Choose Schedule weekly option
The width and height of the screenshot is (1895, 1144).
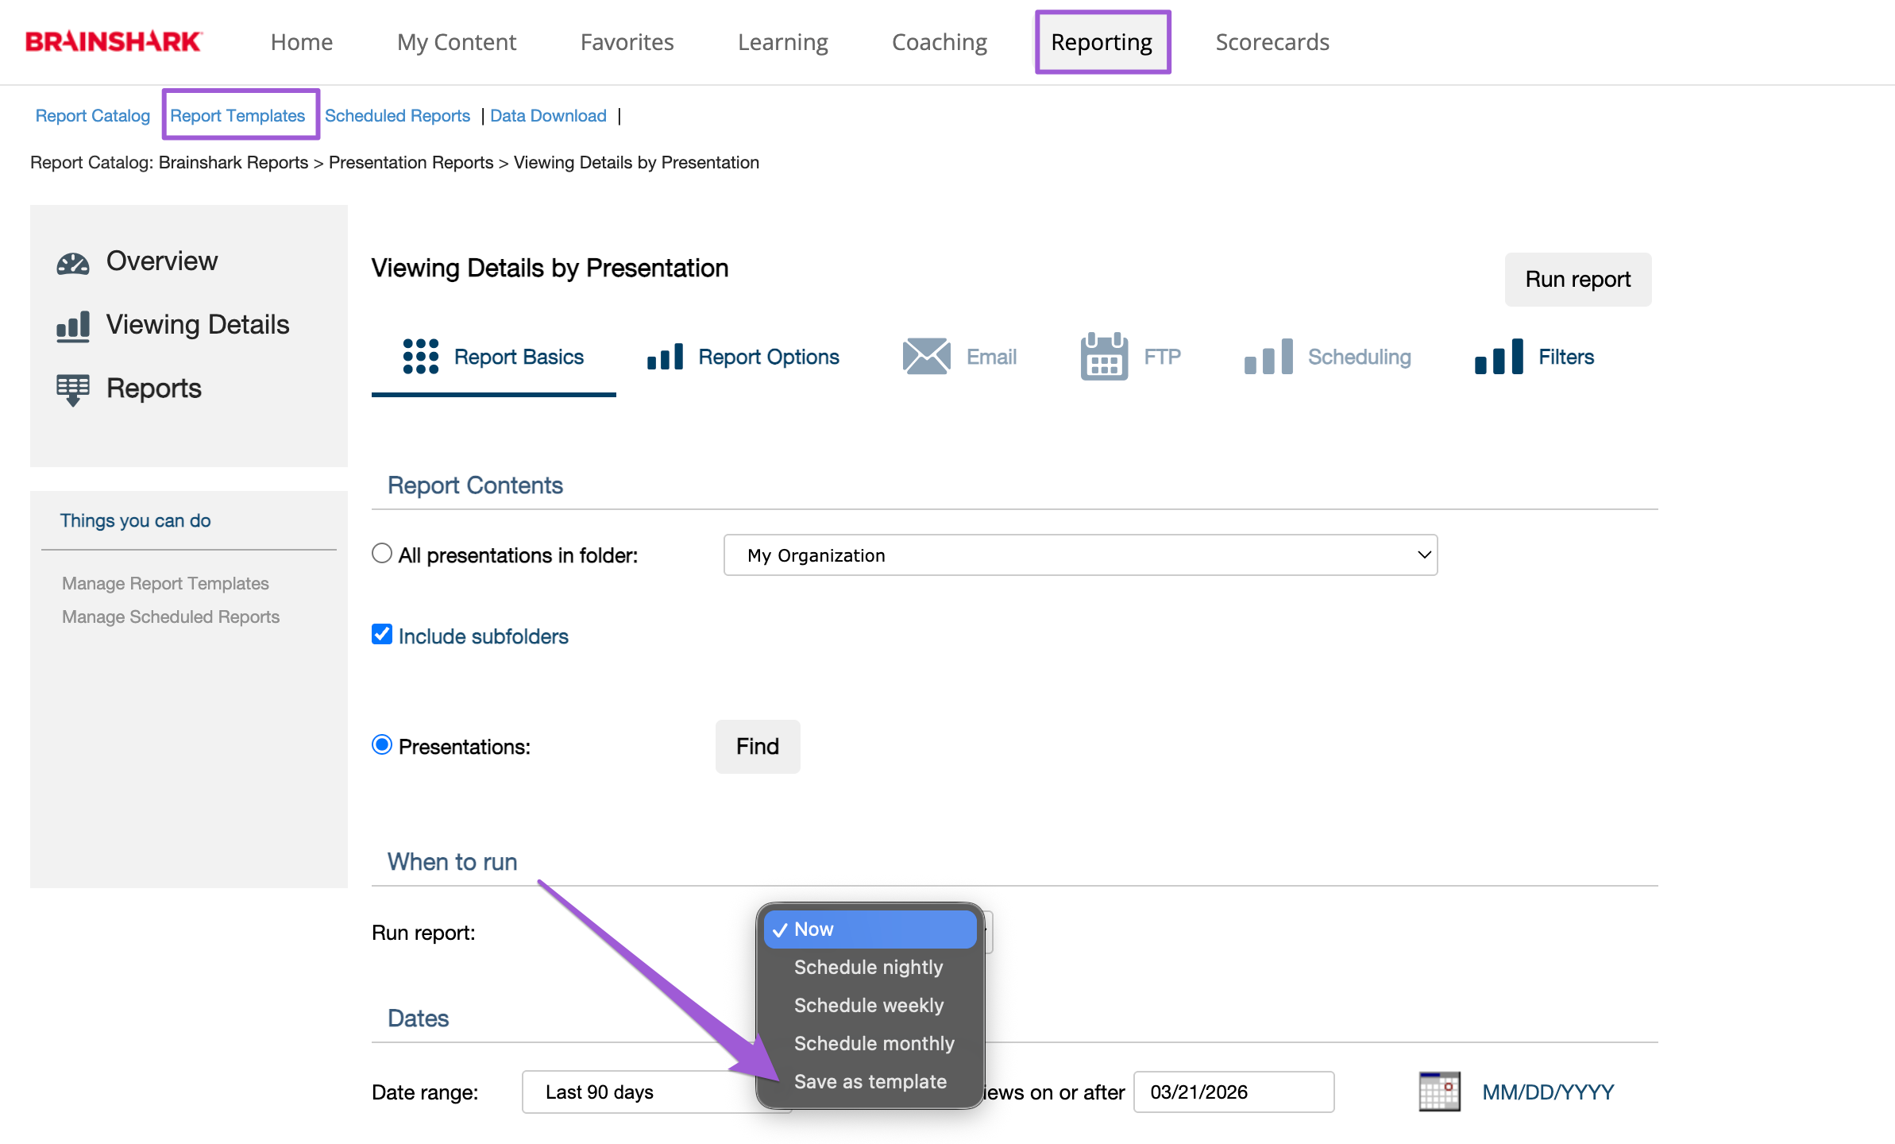(x=870, y=1006)
